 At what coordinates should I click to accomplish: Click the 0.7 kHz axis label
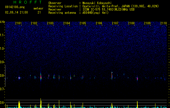(2, 89)
